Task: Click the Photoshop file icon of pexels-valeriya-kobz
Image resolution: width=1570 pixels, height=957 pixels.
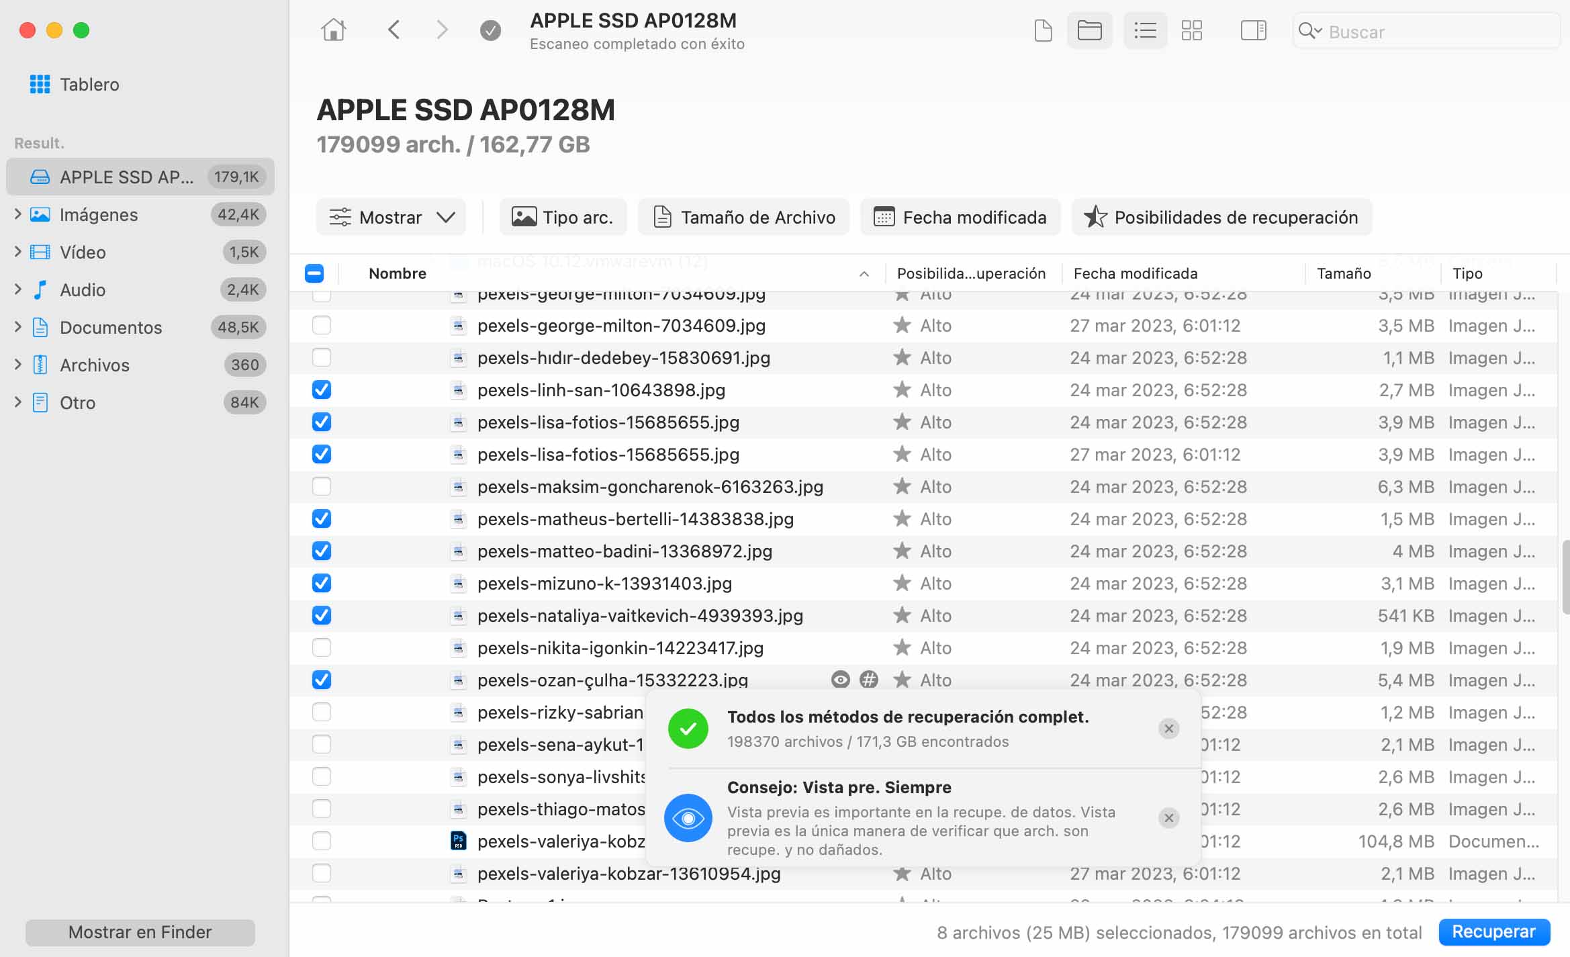Action: (458, 841)
